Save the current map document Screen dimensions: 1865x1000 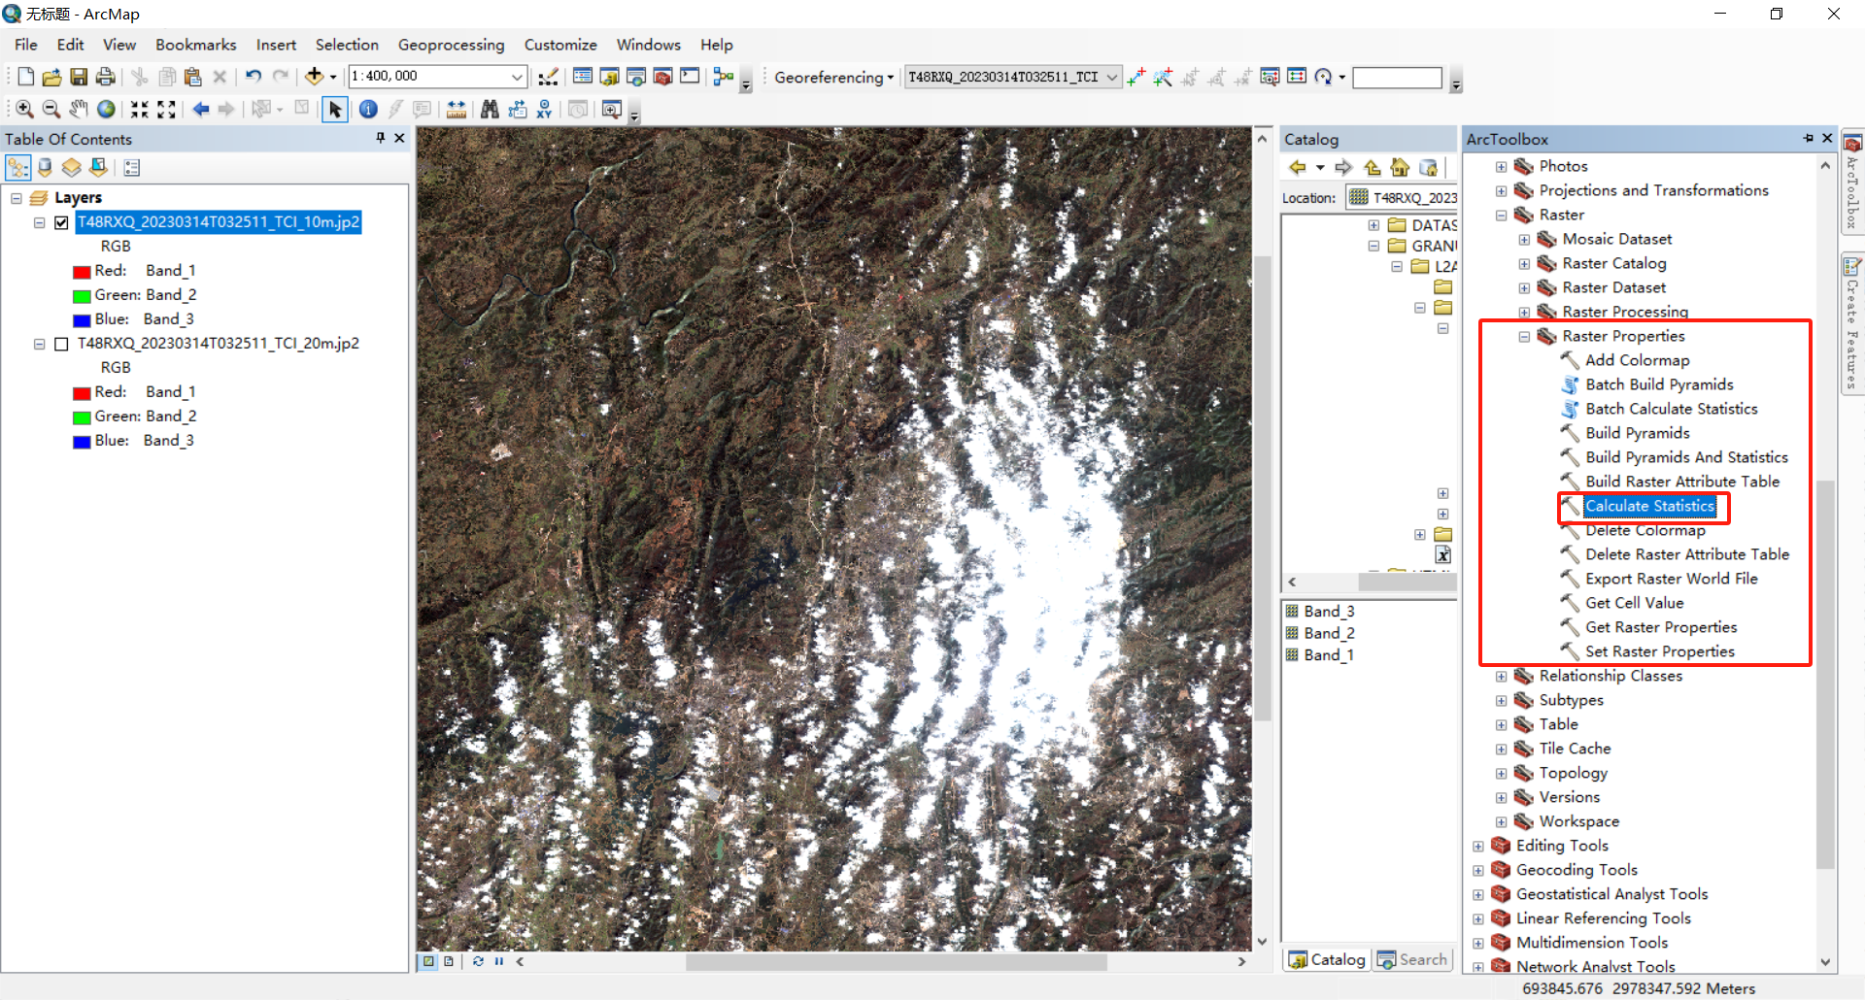[79, 77]
